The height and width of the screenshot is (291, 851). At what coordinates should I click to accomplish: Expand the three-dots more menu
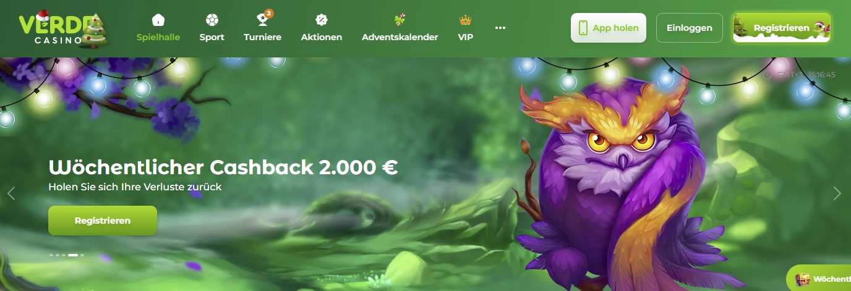pyautogui.click(x=500, y=28)
